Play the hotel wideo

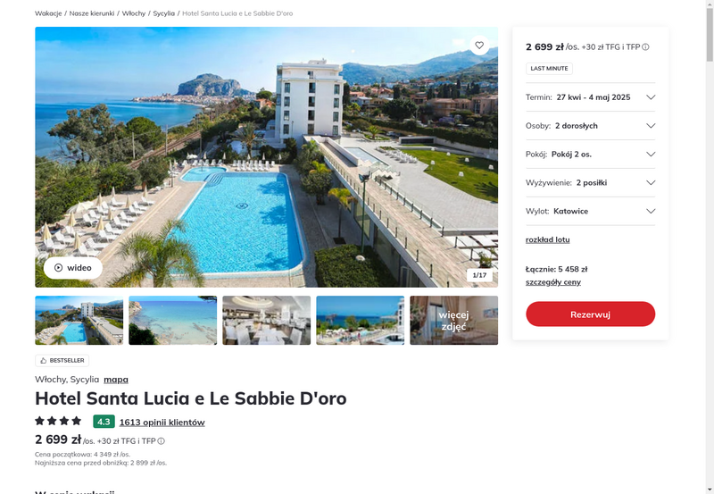(73, 267)
